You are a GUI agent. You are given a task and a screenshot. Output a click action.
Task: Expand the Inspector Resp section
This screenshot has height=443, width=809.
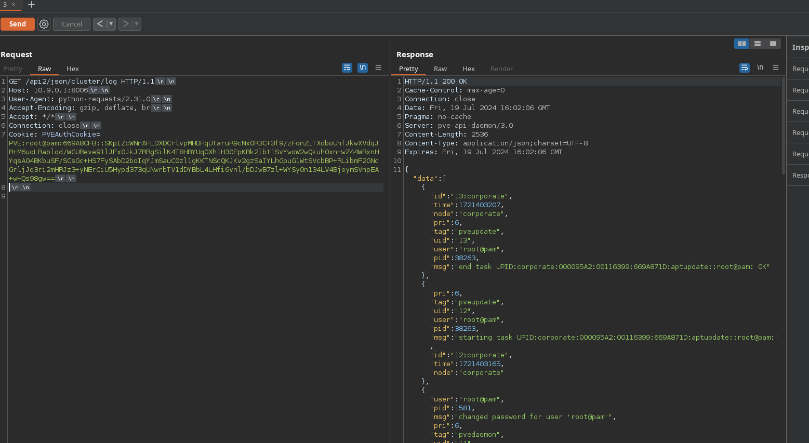pyautogui.click(x=799, y=175)
